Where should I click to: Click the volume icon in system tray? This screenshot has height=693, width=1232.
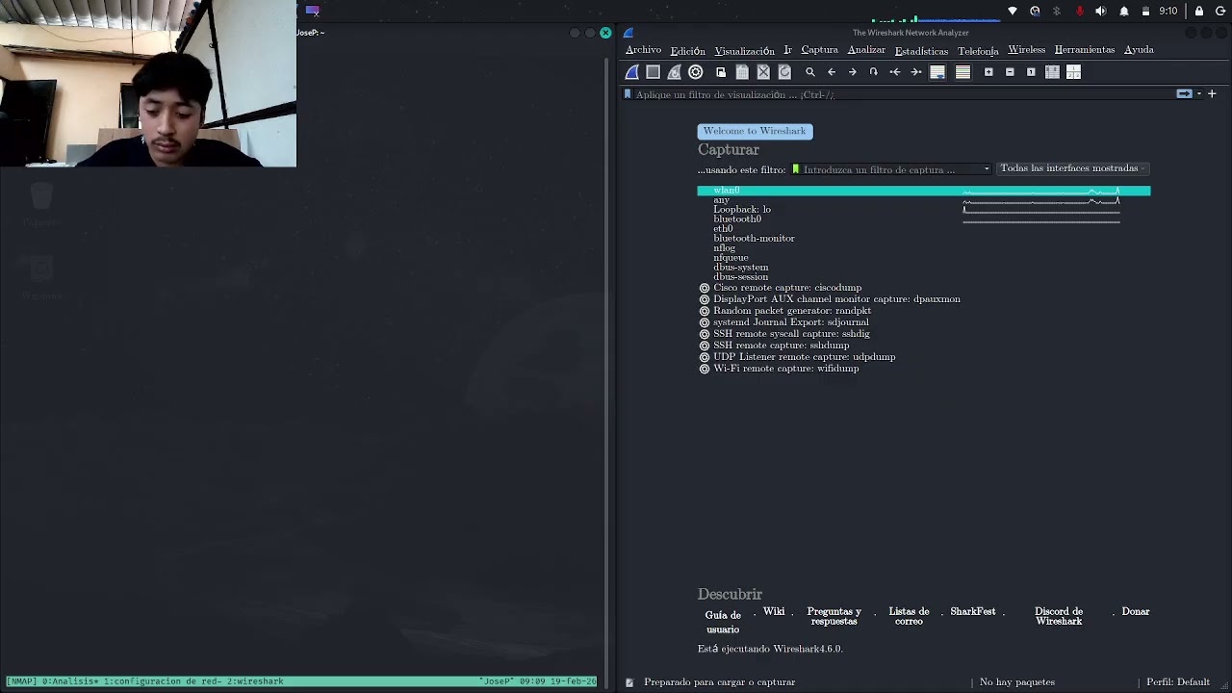tap(1100, 12)
